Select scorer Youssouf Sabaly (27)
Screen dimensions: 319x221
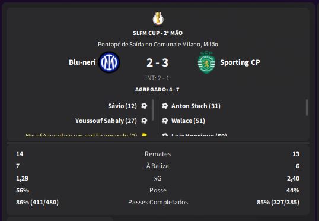point(106,121)
